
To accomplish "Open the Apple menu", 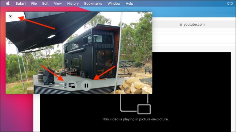I will [x=8, y=4].
